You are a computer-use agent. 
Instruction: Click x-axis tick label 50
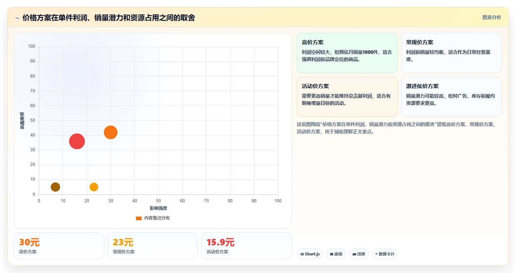159,201
